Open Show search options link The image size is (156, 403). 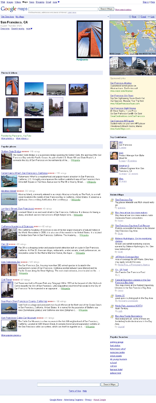click(x=123, y=9)
